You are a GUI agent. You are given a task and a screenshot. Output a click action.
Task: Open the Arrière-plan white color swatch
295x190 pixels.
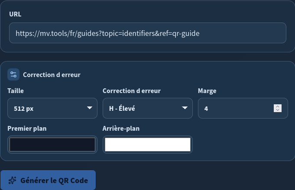coord(148,145)
